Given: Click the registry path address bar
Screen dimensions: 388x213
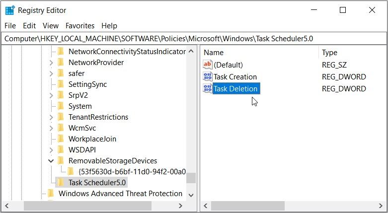Looking at the screenshot, I should click(x=194, y=38).
